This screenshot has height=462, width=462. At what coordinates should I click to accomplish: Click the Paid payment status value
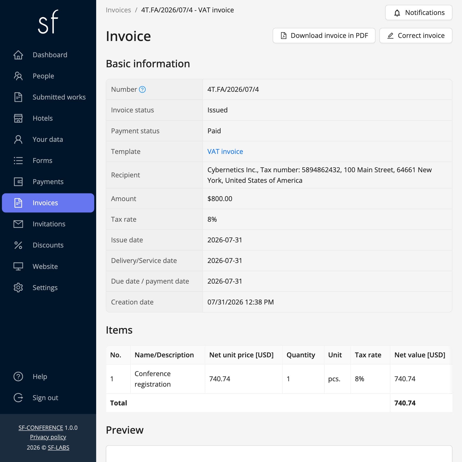(x=214, y=131)
